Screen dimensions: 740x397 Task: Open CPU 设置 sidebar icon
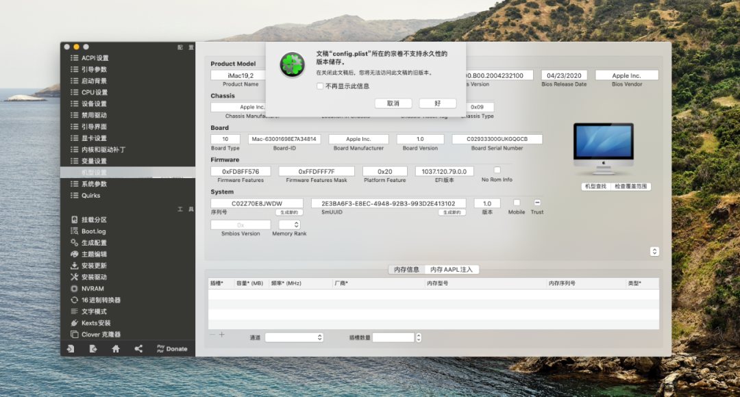pyautogui.click(x=74, y=92)
